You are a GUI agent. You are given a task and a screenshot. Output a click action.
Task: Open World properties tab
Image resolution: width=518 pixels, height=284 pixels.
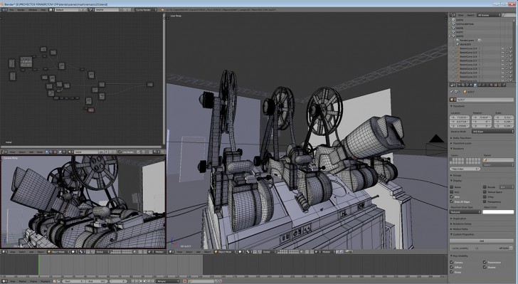point(472,85)
